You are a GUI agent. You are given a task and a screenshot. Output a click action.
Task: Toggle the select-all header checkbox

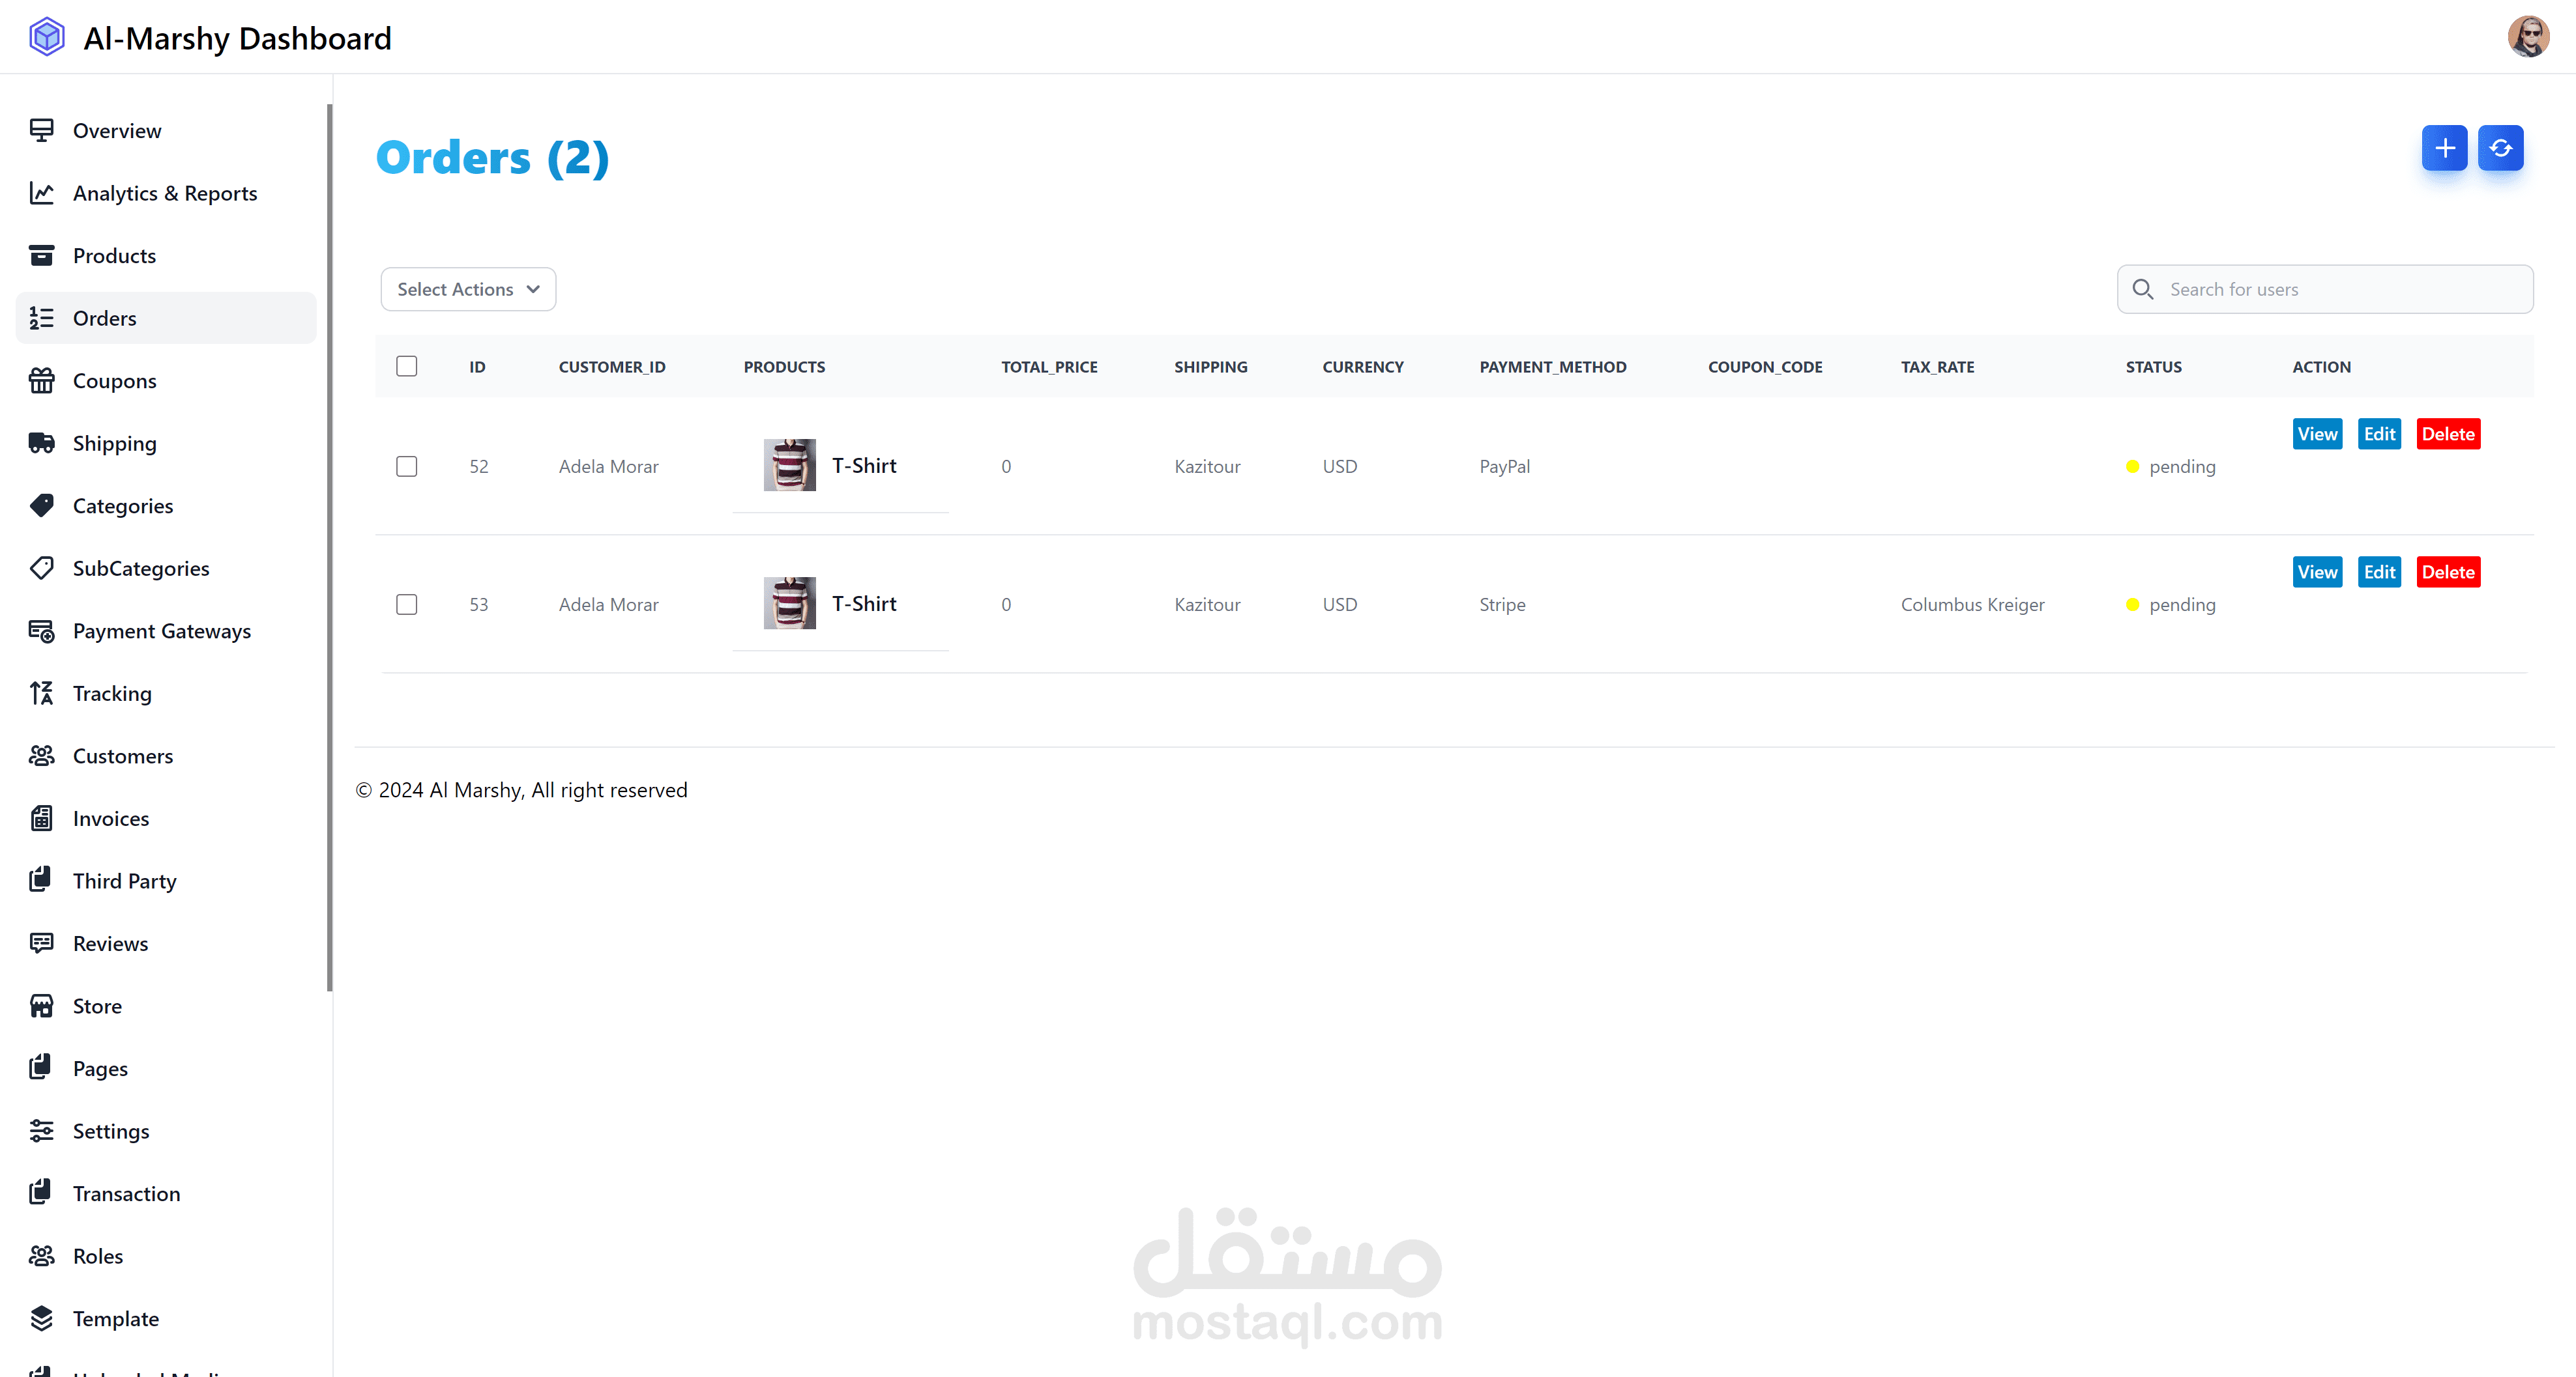406,365
